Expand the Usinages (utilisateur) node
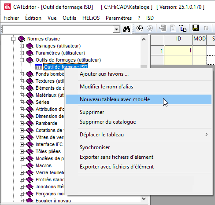215x205 pixels. point(22,46)
